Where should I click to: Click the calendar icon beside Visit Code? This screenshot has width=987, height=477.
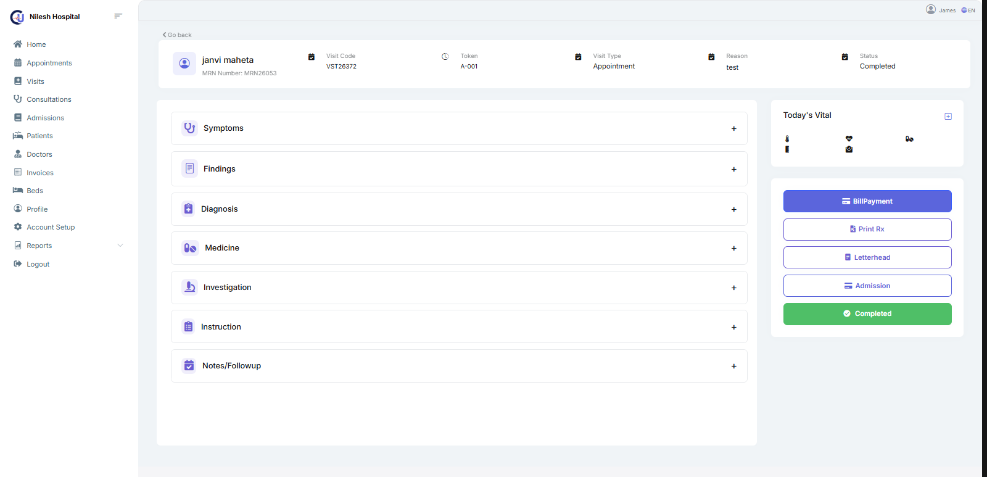pos(312,57)
